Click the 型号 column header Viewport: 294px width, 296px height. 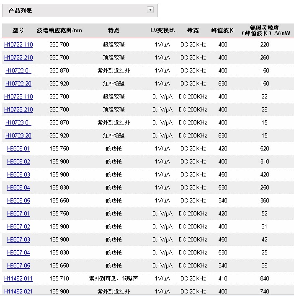coord(18,30)
